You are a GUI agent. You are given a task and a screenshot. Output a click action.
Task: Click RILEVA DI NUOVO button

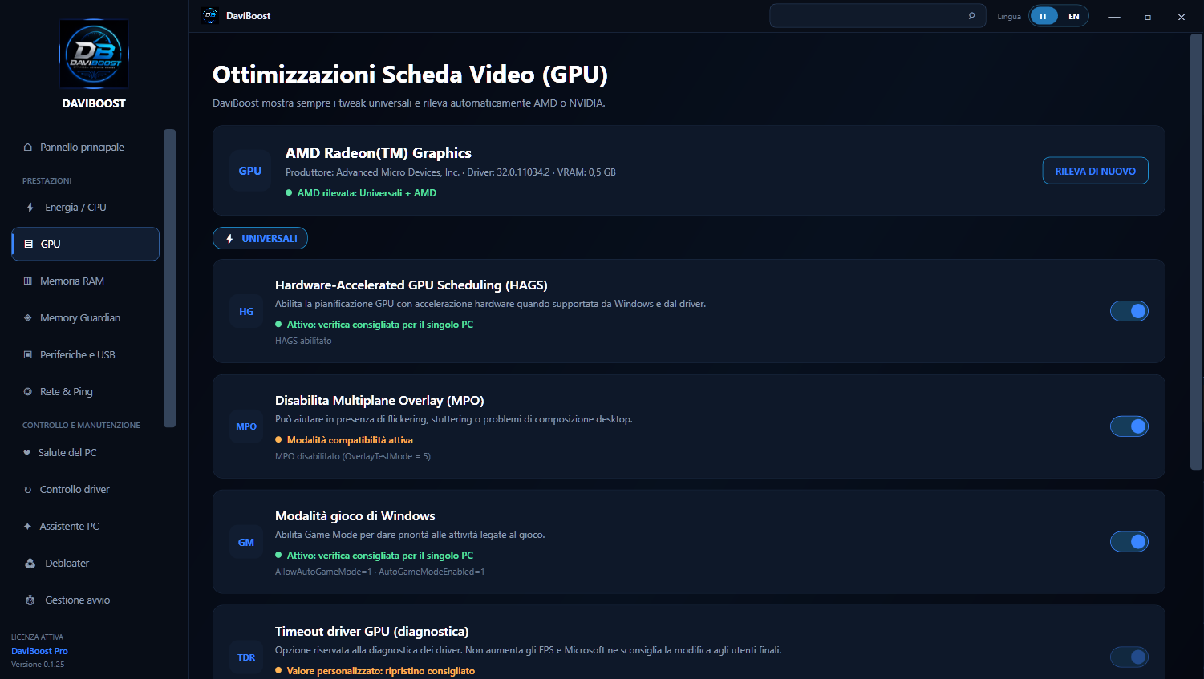[x=1095, y=171]
